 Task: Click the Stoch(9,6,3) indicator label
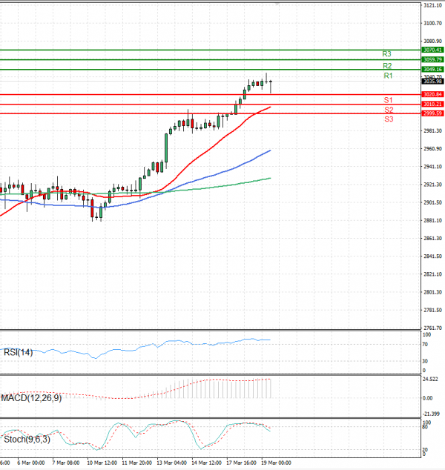click(27, 440)
